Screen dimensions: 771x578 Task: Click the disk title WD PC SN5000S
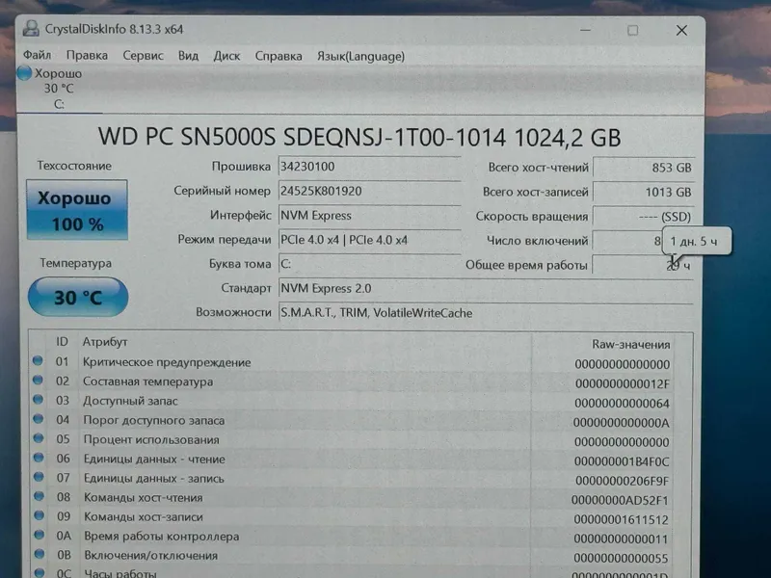click(359, 137)
